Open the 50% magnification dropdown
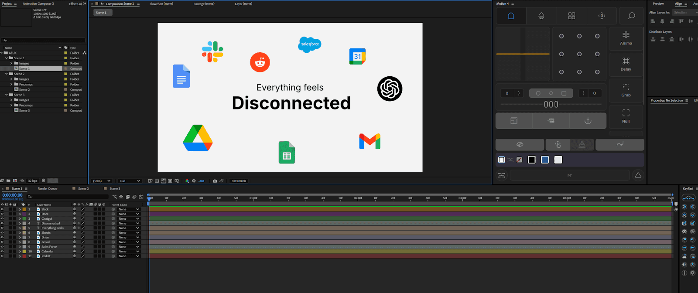 [x=102, y=181]
